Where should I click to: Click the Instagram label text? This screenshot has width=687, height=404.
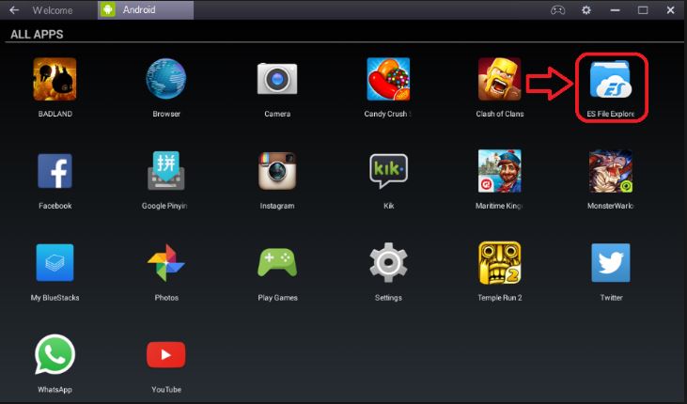point(277,206)
